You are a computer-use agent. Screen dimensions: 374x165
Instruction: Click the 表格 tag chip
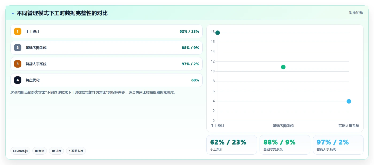40,151
